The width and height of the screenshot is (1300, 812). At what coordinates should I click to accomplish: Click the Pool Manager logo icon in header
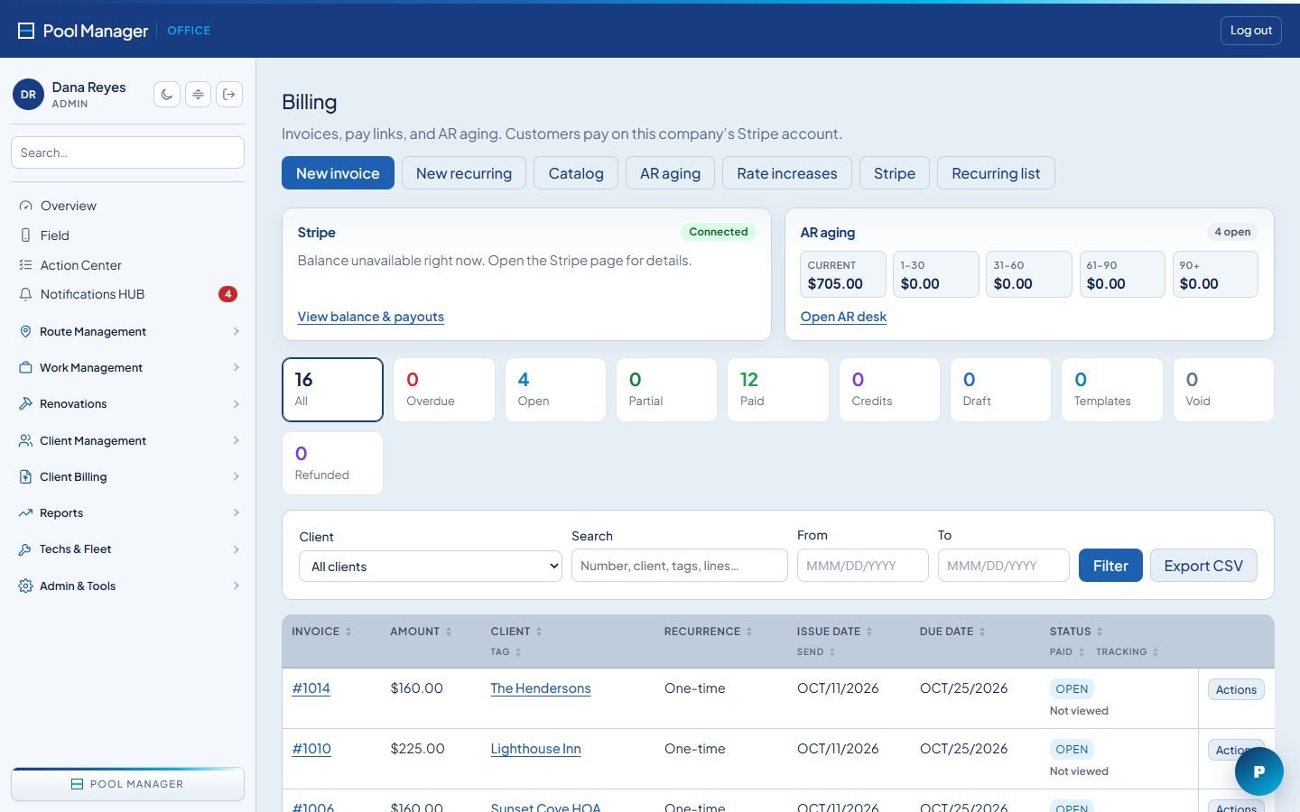pyautogui.click(x=26, y=31)
